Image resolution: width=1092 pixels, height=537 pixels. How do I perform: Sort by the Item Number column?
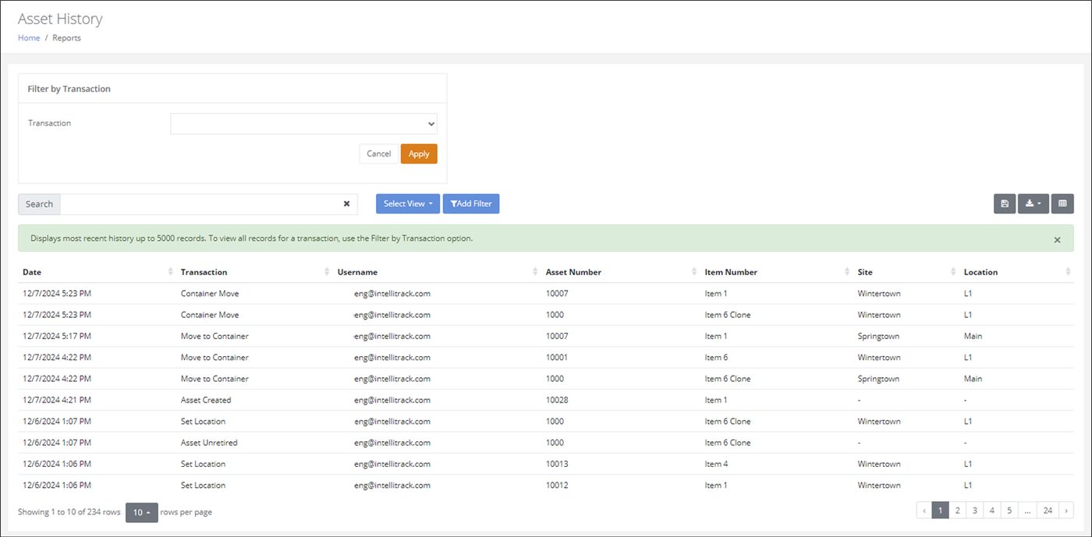coord(776,272)
